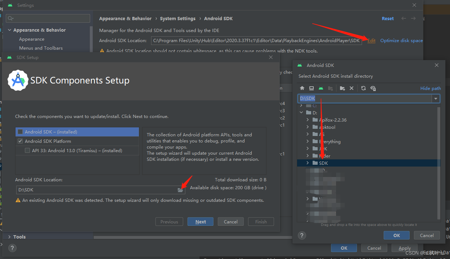Expand the apktool folder chevron
This screenshot has width=450, height=259.
click(x=308, y=127)
